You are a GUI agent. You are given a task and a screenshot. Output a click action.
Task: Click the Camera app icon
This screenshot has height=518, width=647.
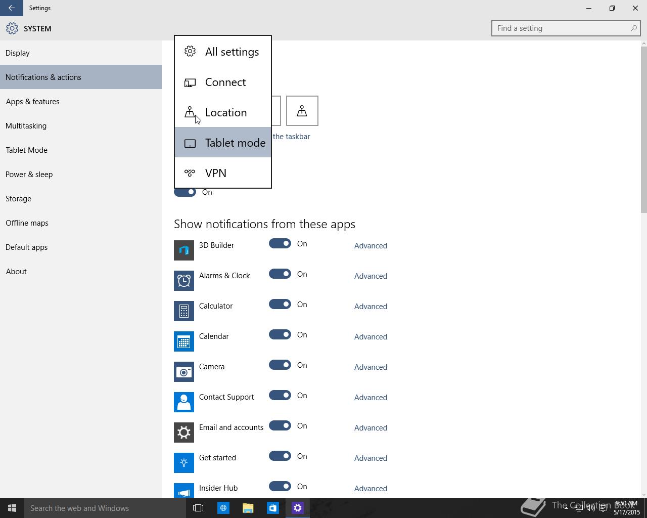point(184,372)
